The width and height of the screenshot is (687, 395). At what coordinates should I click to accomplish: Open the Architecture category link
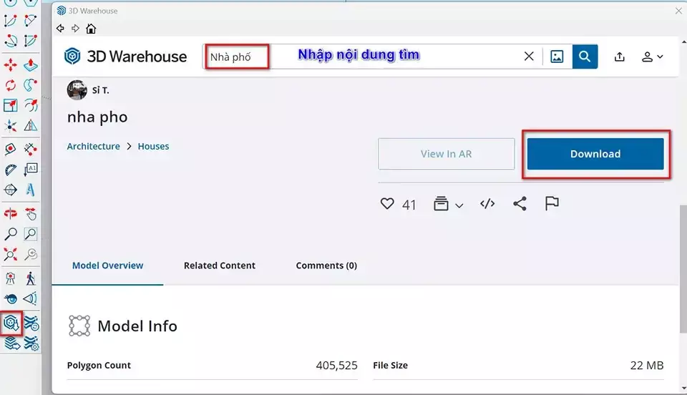[x=93, y=146]
